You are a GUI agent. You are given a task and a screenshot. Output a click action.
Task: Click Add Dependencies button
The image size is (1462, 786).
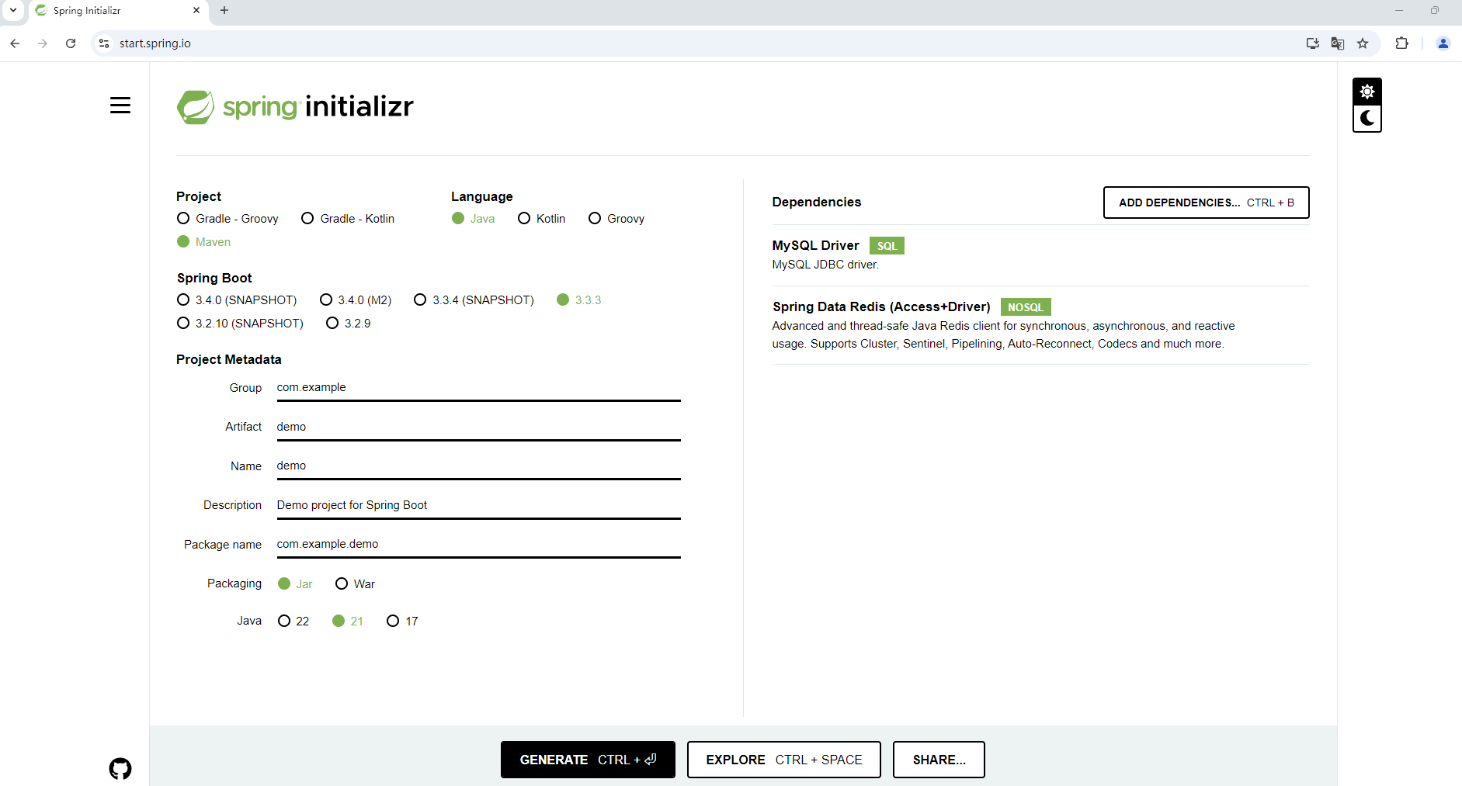pos(1206,203)
